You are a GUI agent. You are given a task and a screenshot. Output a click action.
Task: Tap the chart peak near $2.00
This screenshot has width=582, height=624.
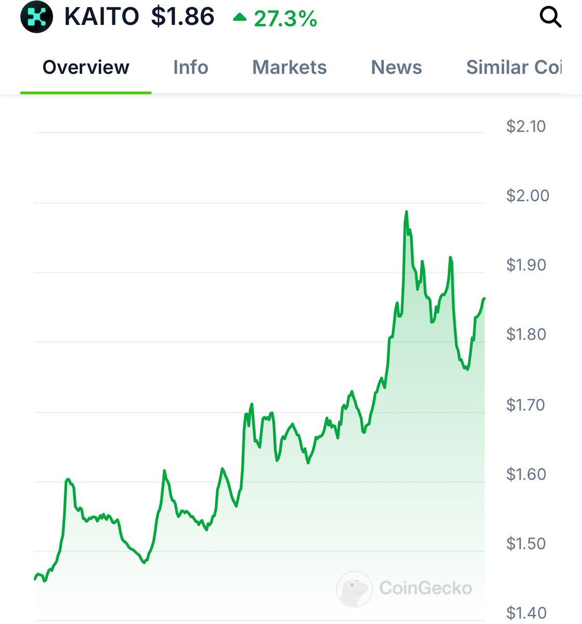[x=406, y=212]
